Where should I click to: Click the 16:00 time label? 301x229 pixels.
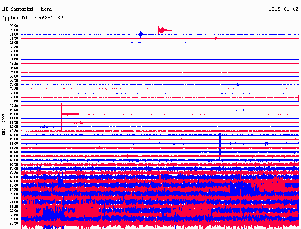[x=14, y=160]
